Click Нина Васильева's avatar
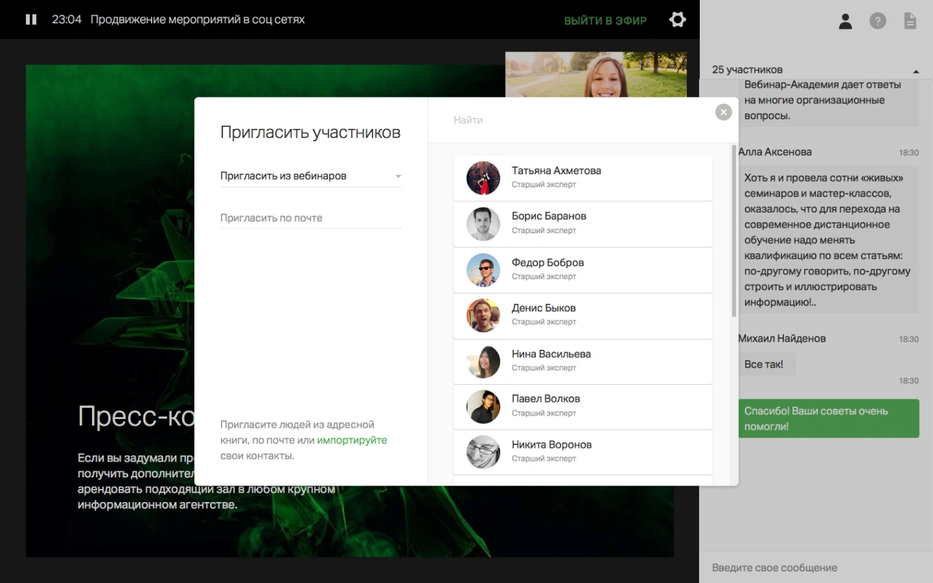Screen dimensions: 933x583 point(483,361)
